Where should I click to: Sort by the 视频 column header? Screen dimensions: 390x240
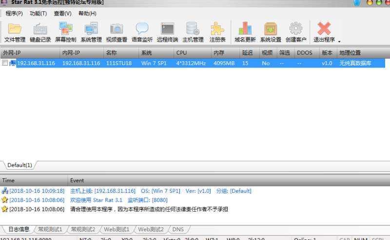[268, 52]
